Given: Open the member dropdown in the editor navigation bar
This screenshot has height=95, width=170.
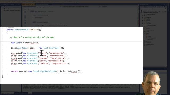Looking at the screenshot, I should (x=119, y=6).
